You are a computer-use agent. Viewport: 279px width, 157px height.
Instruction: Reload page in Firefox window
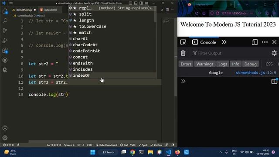click(197, 13)
